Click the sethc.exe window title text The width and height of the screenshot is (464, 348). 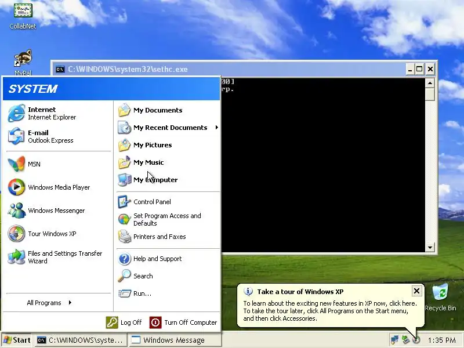pos(128,69)
